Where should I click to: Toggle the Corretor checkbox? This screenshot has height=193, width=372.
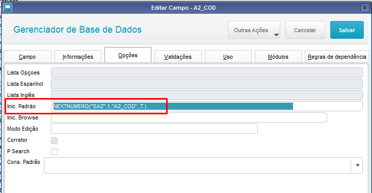point(55,140)
